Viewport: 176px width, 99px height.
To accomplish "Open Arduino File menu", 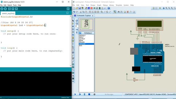I will click(x=1, y=5).
